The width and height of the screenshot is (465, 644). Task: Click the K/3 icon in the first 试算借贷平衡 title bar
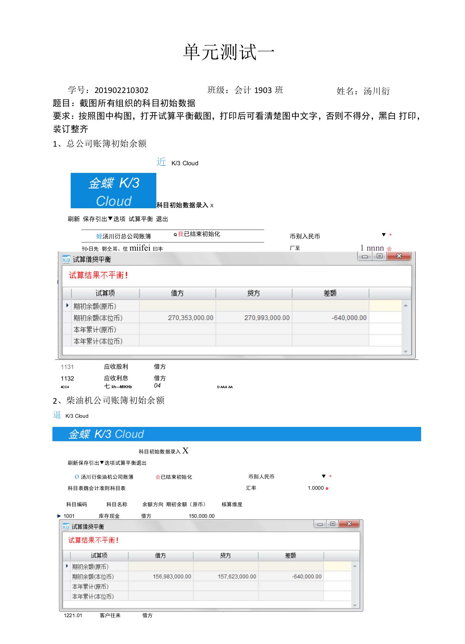click(x=66, y=259)
